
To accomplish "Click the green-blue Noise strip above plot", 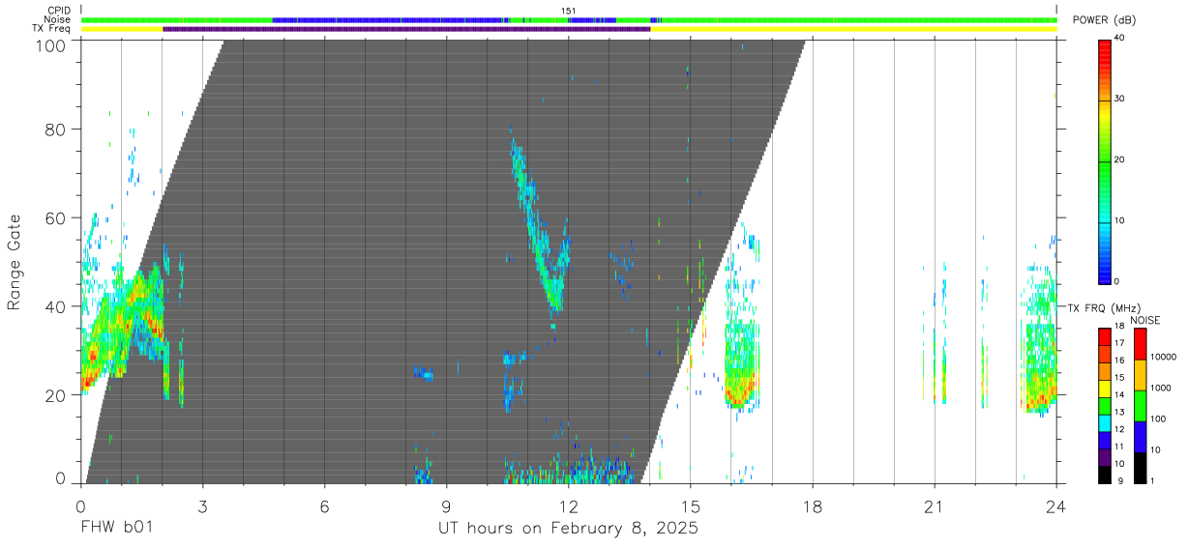I will click(x=569, y=19).
